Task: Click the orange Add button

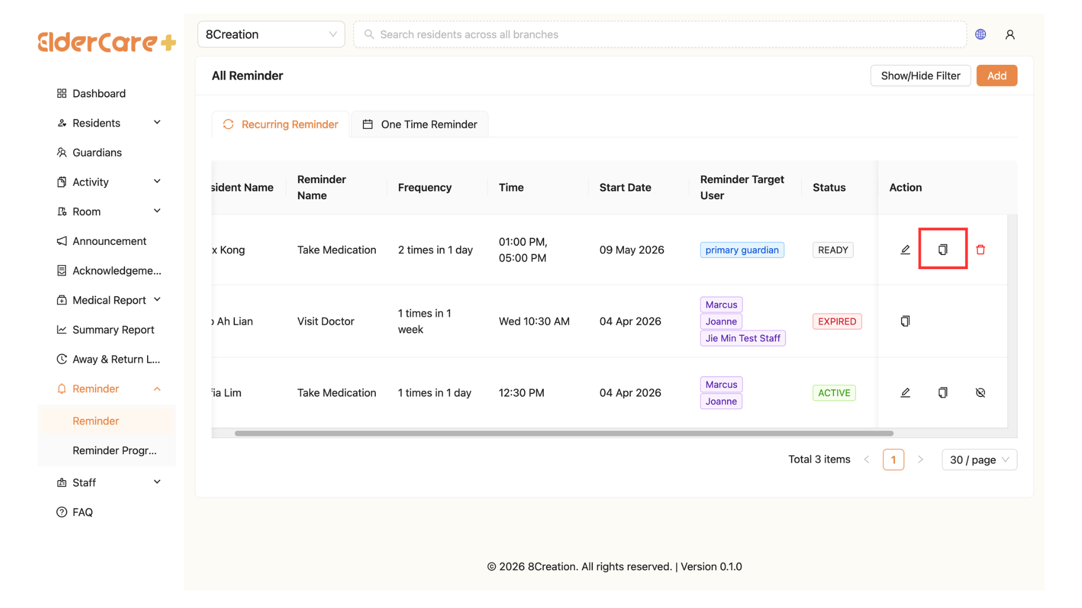Action: 996,75
